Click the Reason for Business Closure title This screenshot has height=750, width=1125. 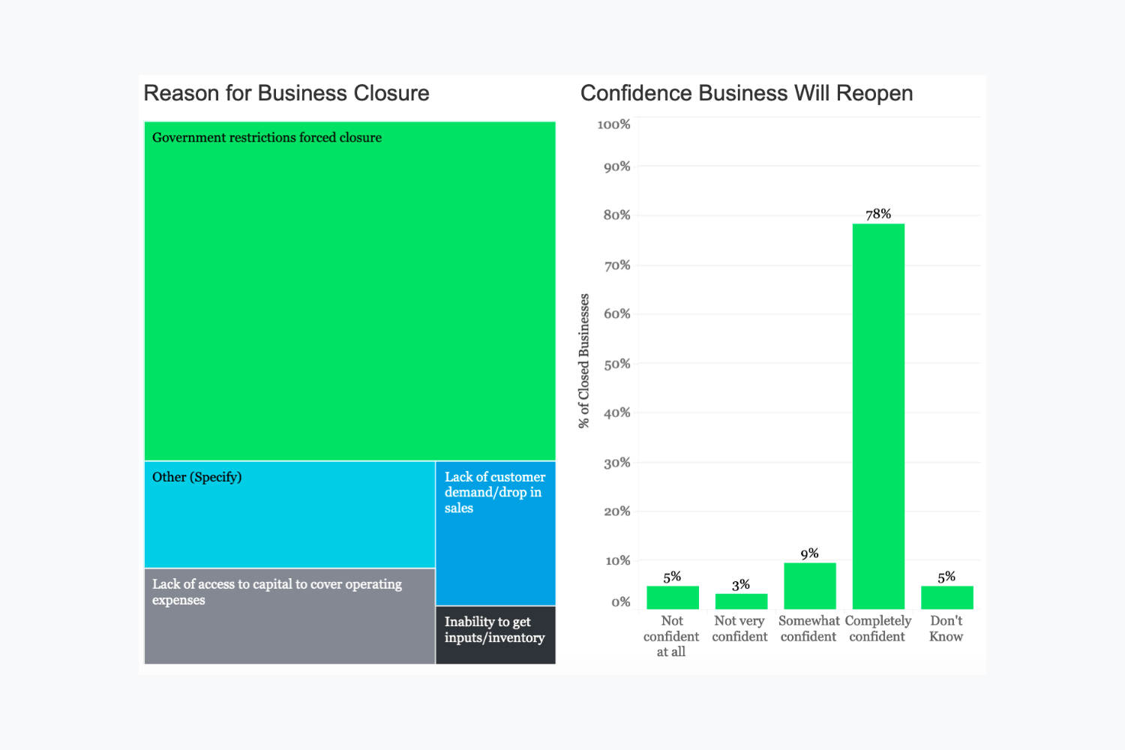point(286,93)
